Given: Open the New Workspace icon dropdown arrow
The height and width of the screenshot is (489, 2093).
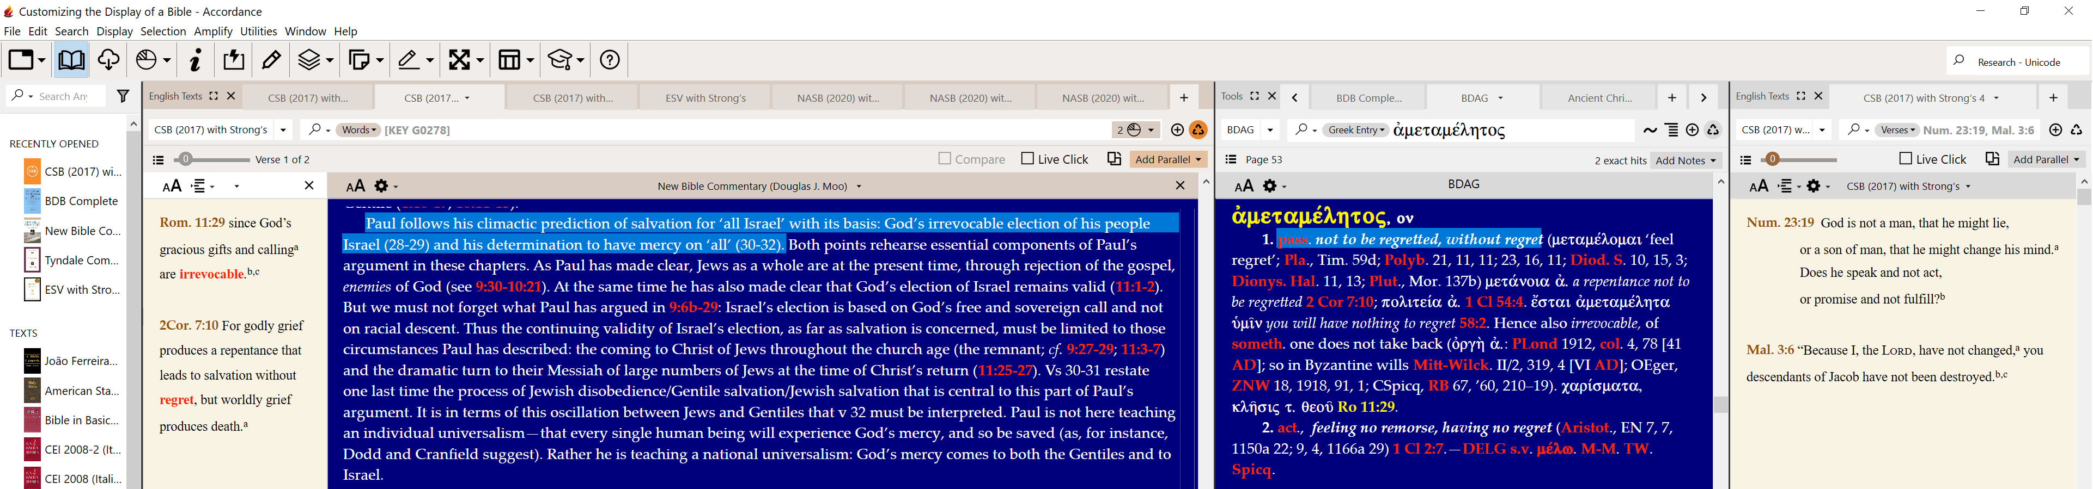Looking at the screenshot, I should pyautogui.click(x=42, y=60).
